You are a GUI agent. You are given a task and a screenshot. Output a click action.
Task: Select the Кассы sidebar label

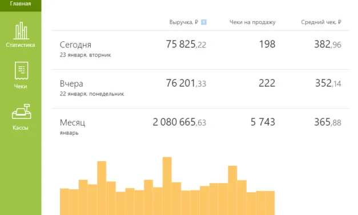click(x=21, y=128)
